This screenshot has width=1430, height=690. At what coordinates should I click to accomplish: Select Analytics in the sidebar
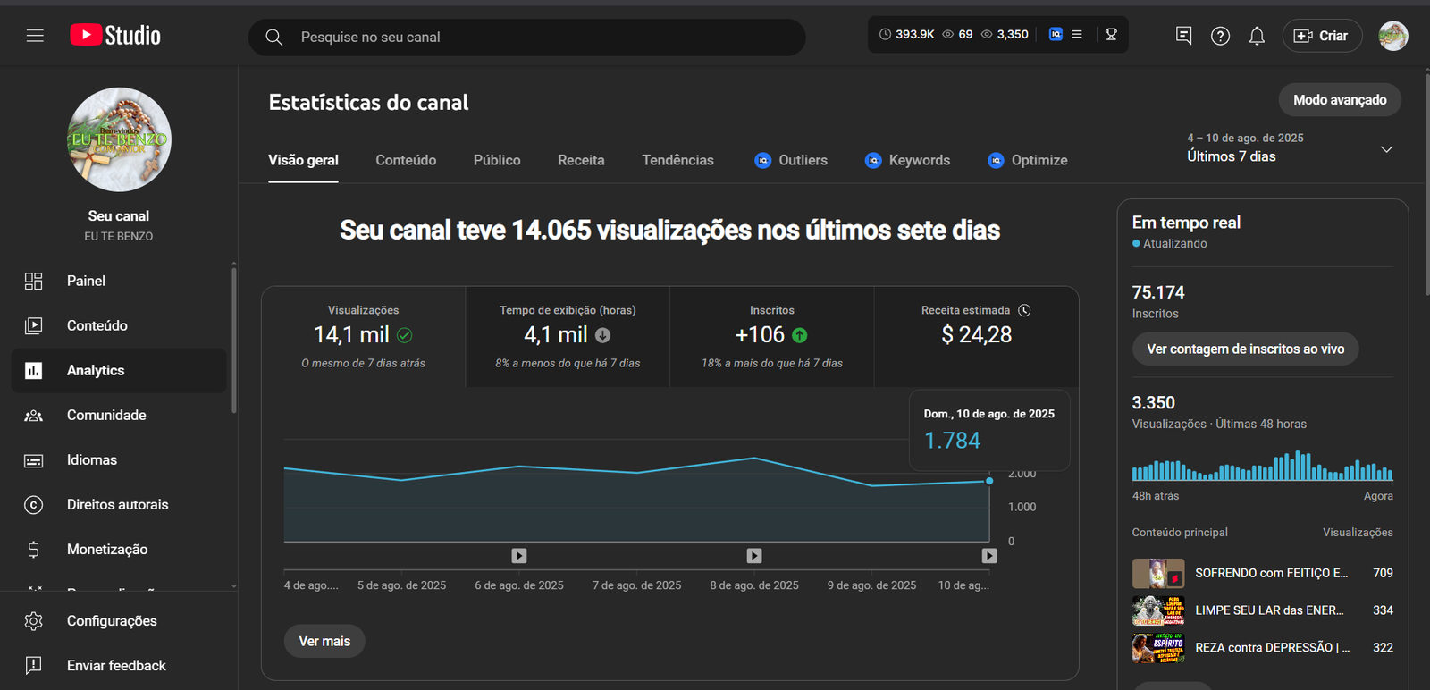click(119, 370)
